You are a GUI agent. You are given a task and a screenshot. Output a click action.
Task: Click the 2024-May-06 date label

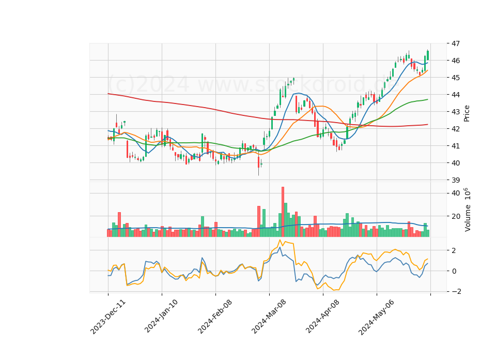(x=376, y=317)
